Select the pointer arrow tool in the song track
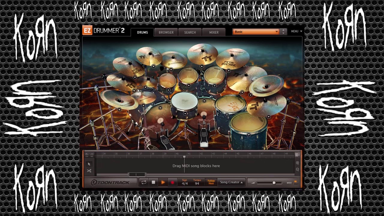Screen dimensions: 384x216 tap(89, 164)
